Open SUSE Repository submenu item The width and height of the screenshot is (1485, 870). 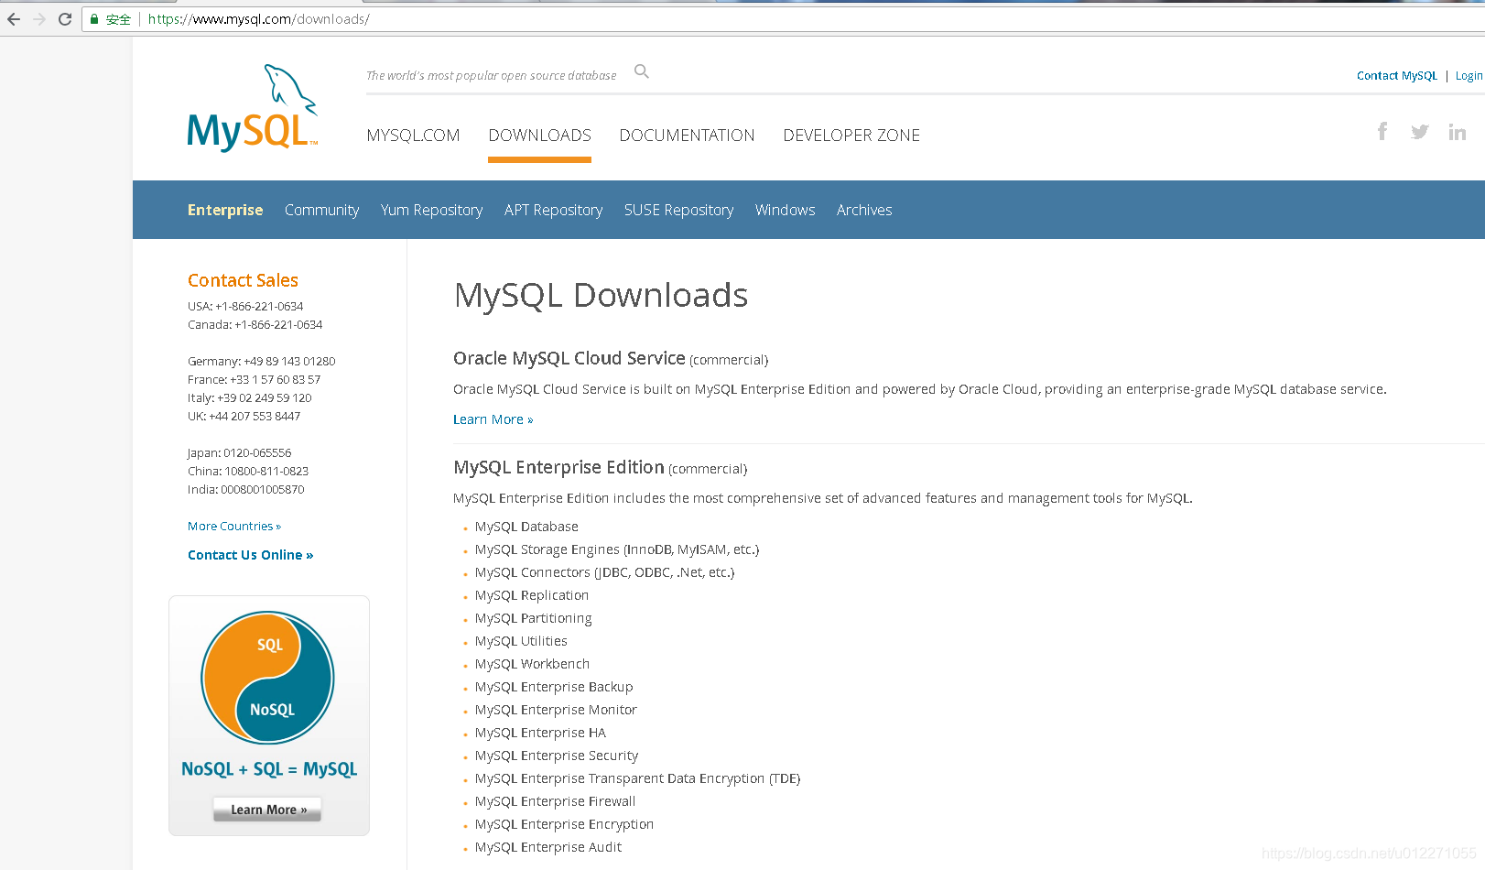coord(678,210)
